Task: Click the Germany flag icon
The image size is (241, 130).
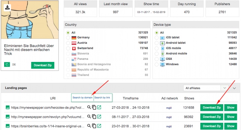Action: 74,37
